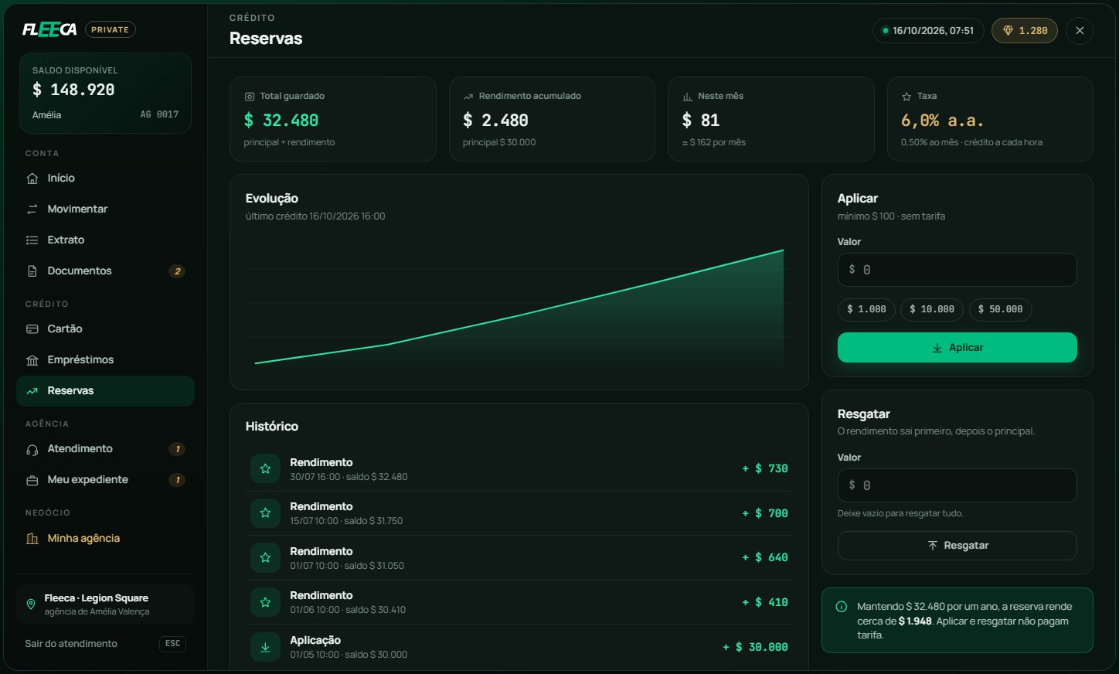Click the diamond 1.280 points badge
Screen dimensions: 1119x674
[1025, 30]
